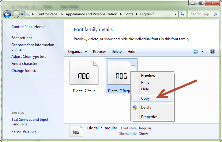
Task: Maximize the Fonts window
Action: click(201, 3)
